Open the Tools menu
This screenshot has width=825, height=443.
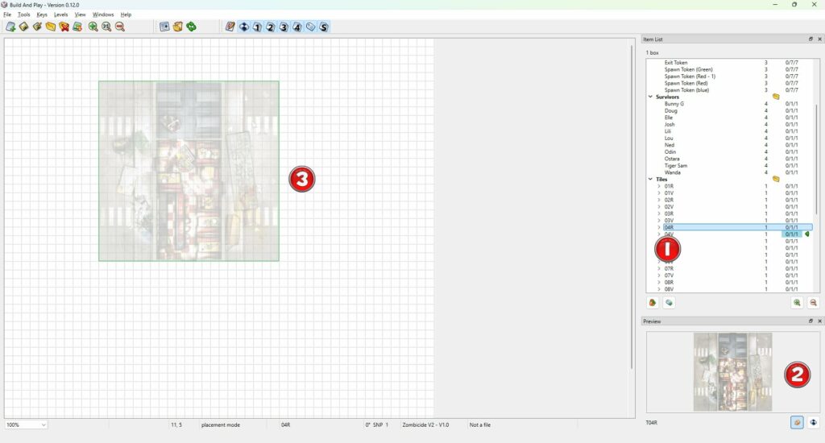click(x=23, y=14)
